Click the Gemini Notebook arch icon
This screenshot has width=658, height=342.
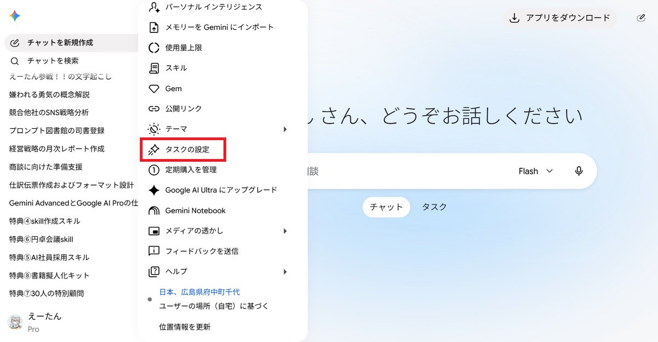[154, 211]
